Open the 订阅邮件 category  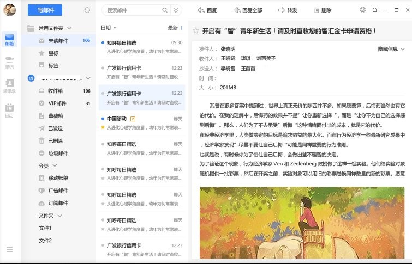(x=59, y=203)
